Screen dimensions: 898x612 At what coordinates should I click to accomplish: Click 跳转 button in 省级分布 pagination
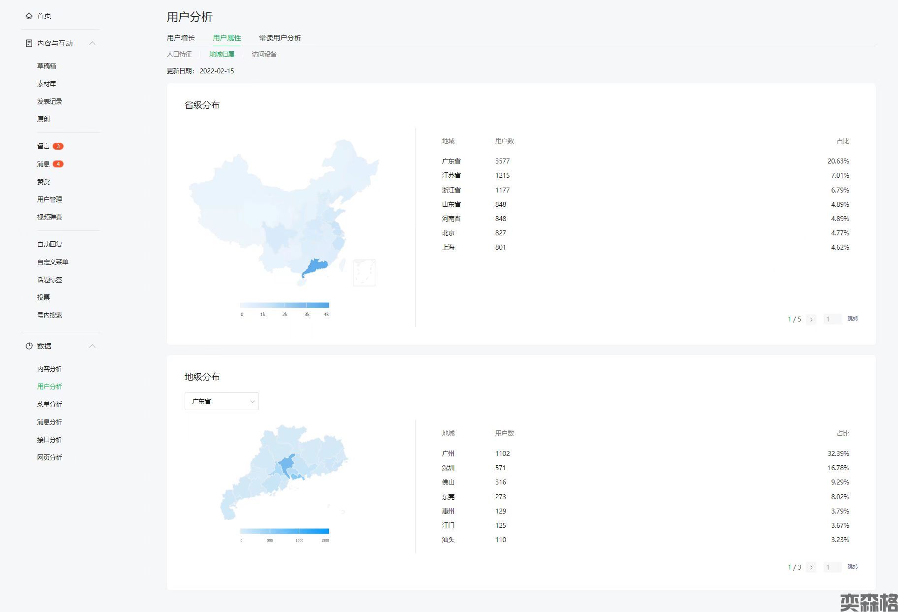click(x=852, y=319)
